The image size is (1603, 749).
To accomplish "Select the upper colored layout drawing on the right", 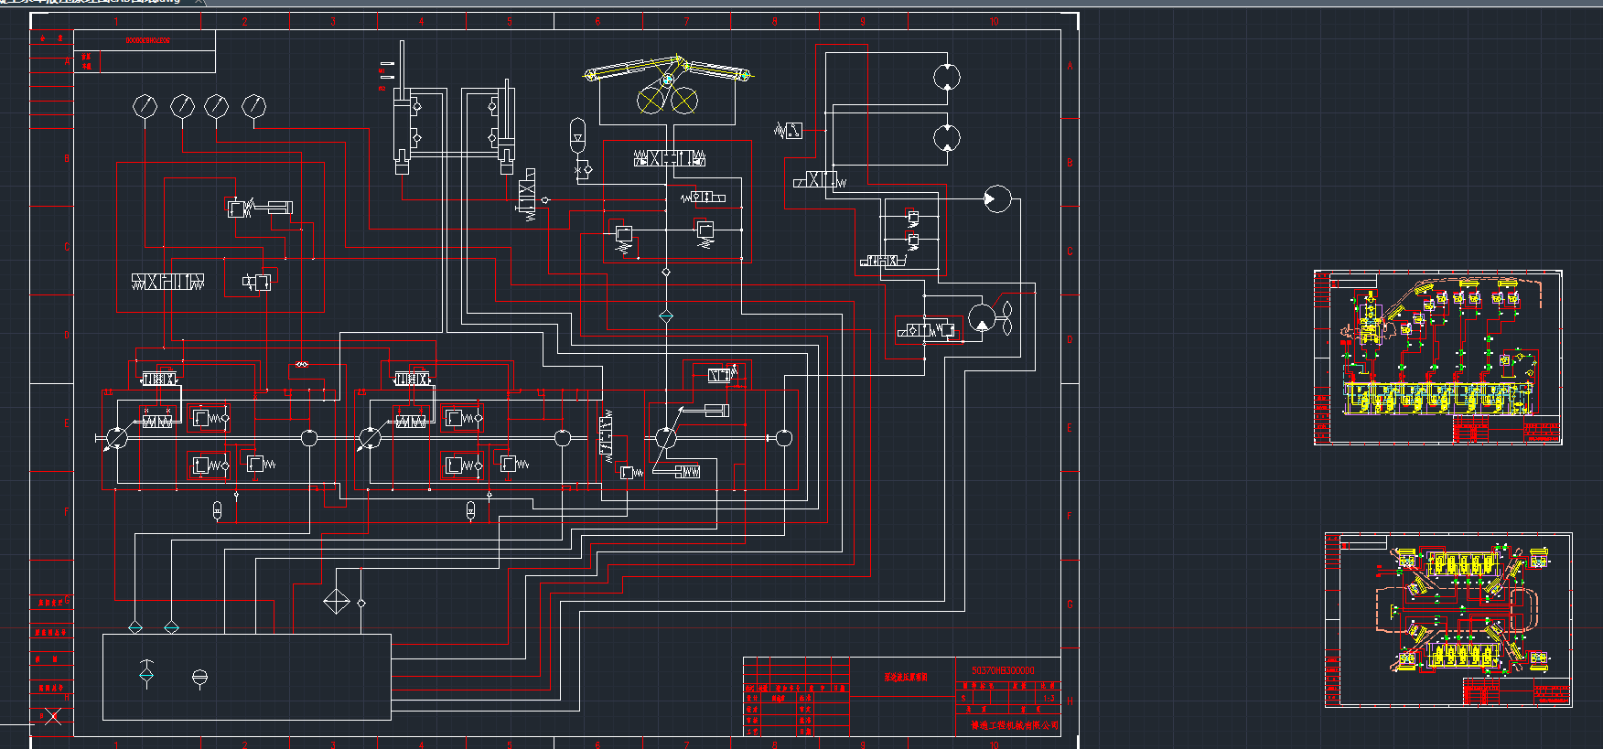I will point(1437,357).
